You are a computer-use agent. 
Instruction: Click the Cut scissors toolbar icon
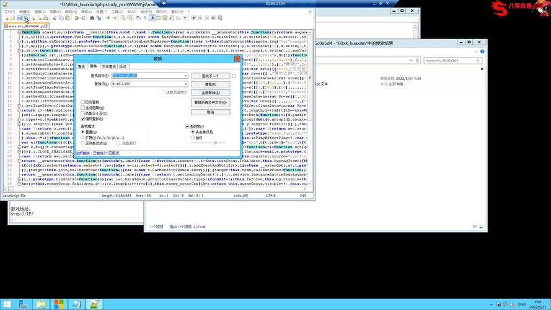click(x=55, y=18)
